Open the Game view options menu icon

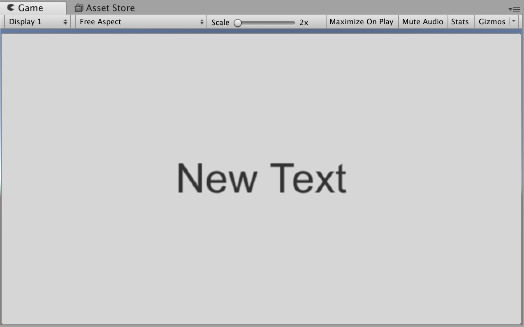[516, 9]
